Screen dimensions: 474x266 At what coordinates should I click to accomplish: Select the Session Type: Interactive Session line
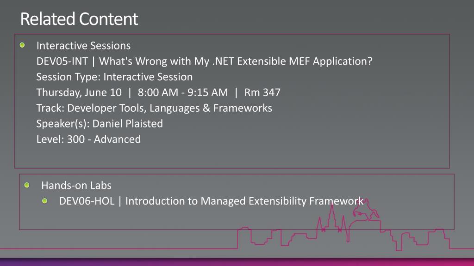point(114,77)
